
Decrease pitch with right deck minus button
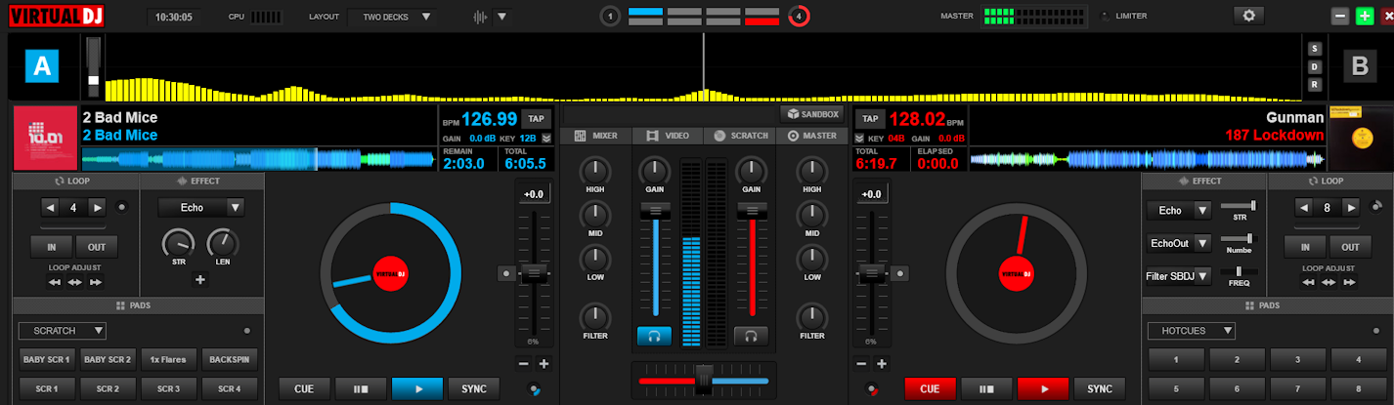(860, 364)
